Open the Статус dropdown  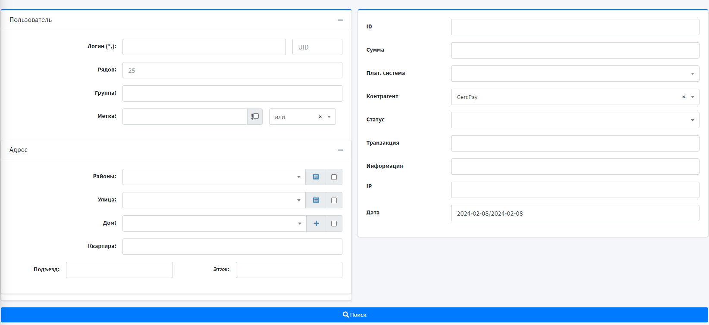coord(574,120)
